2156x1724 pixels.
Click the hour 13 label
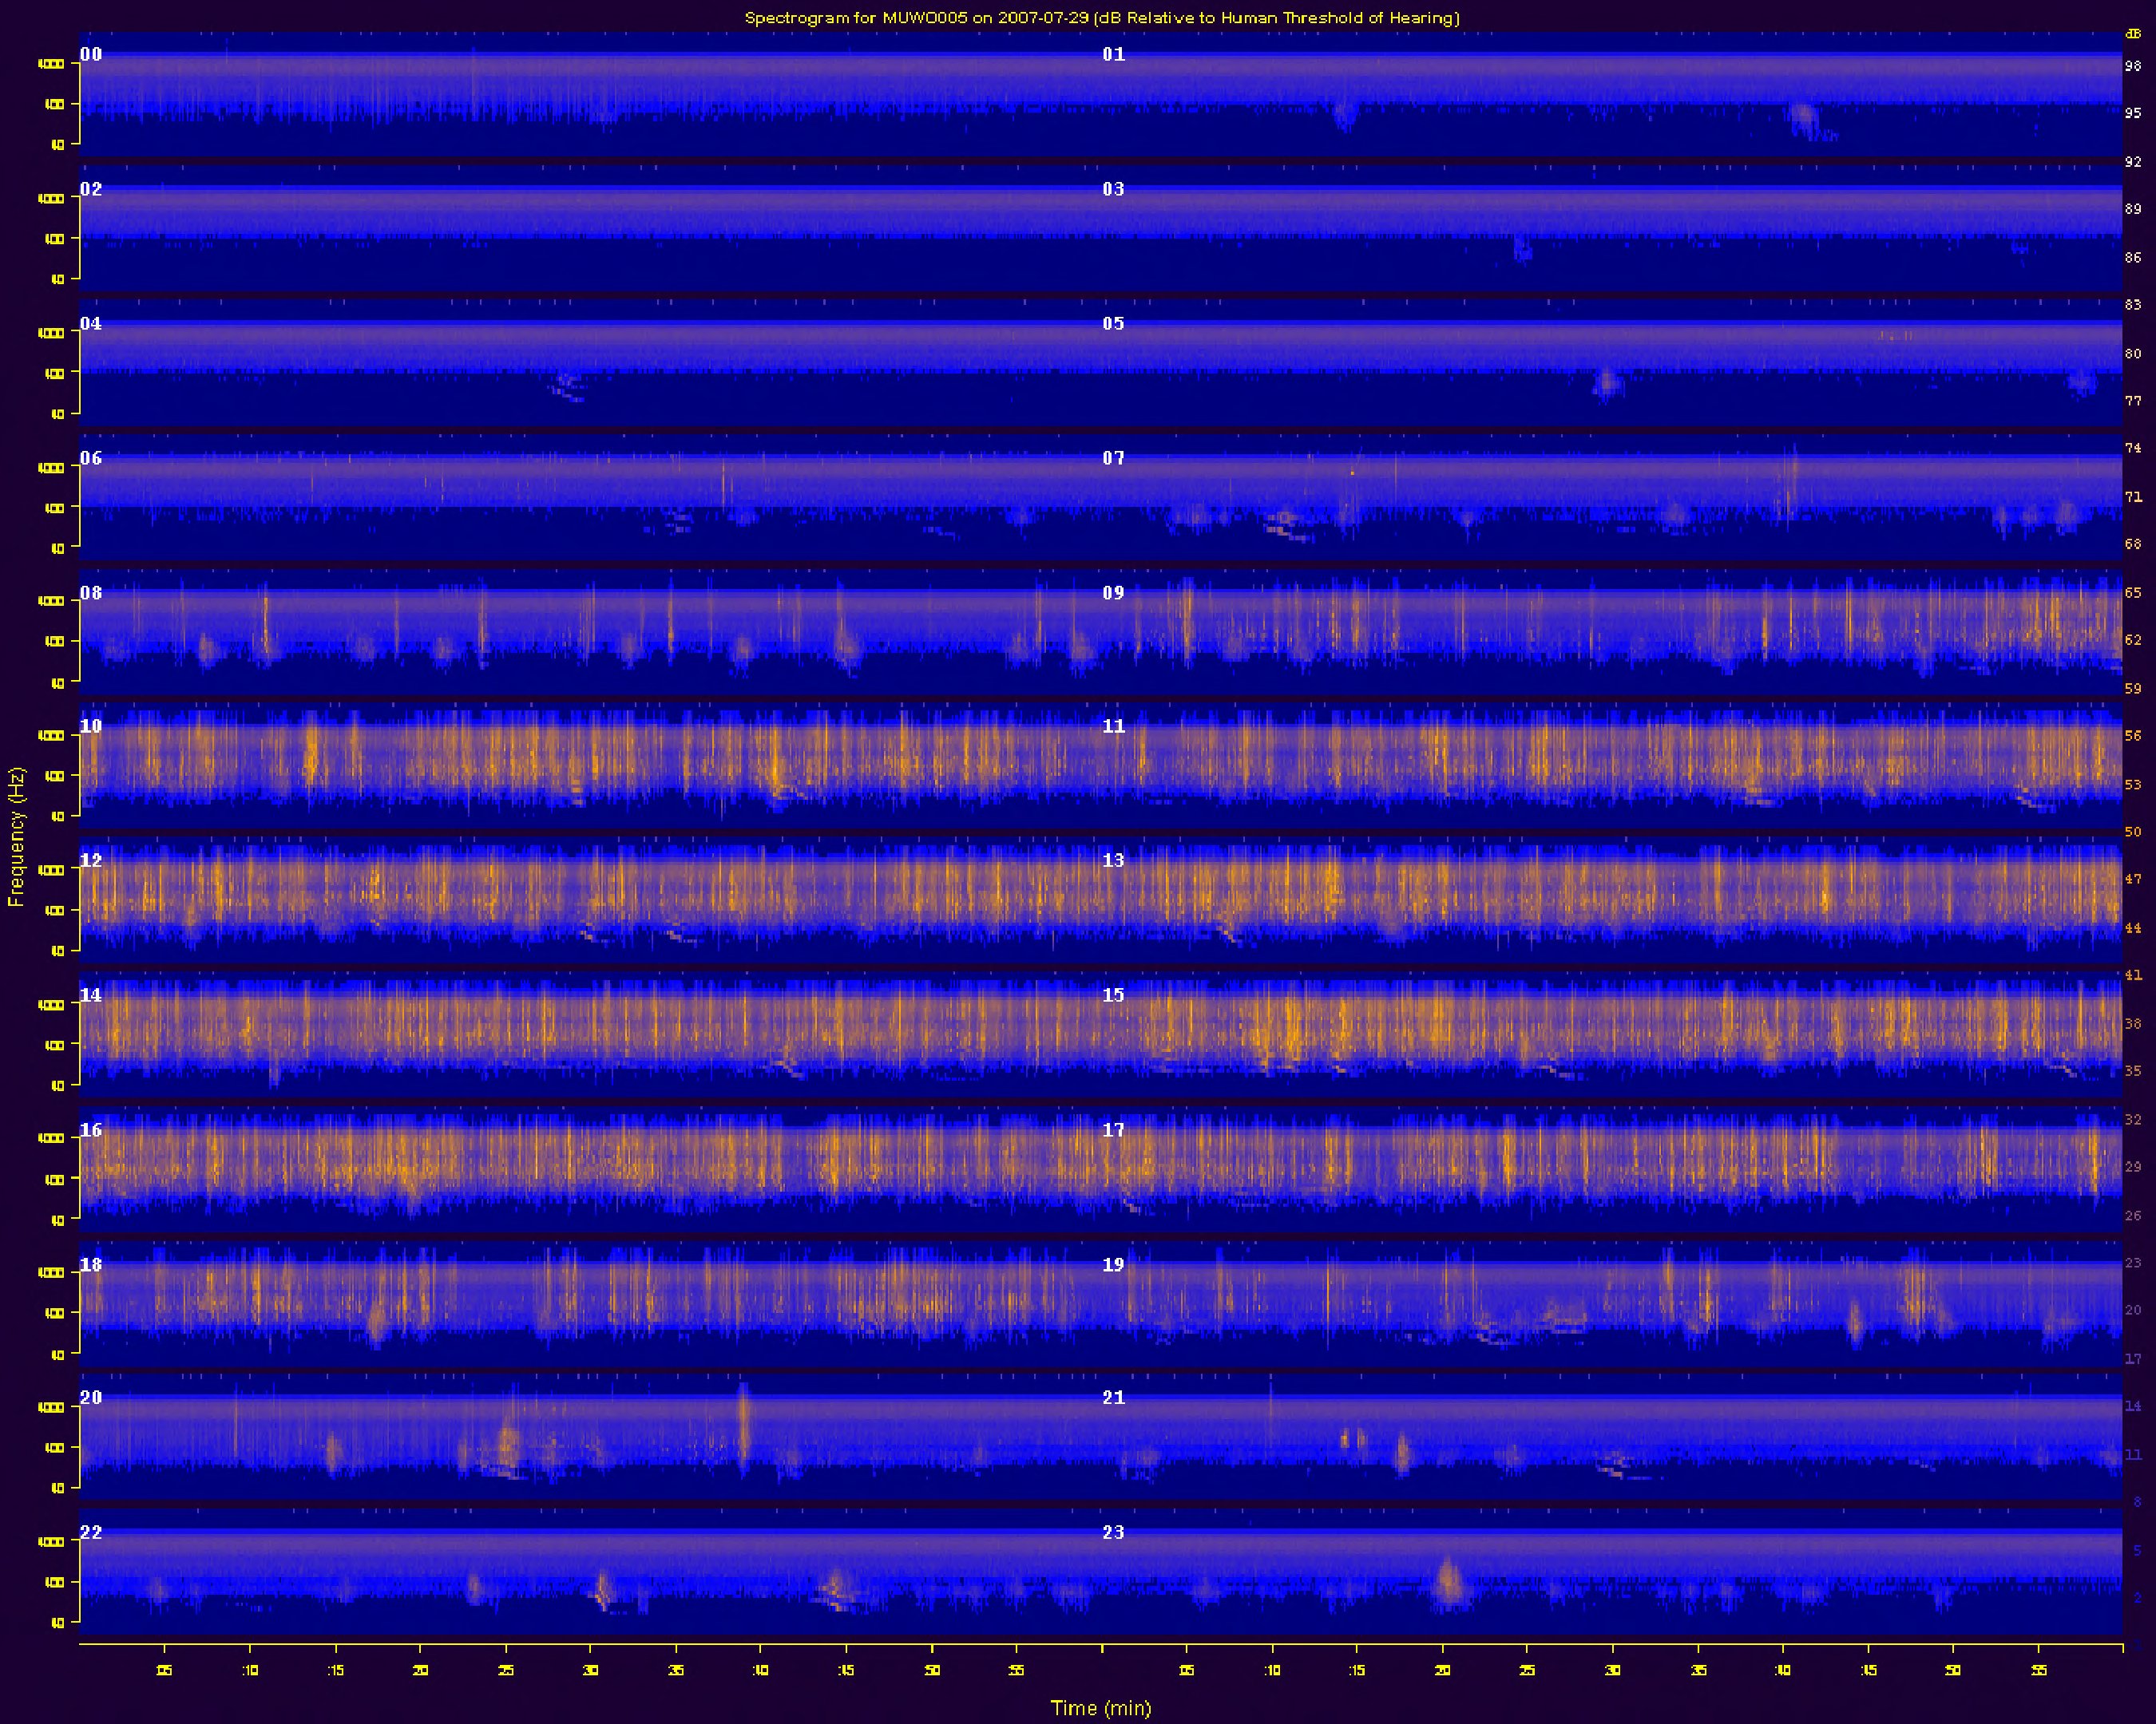[1113, 860]
